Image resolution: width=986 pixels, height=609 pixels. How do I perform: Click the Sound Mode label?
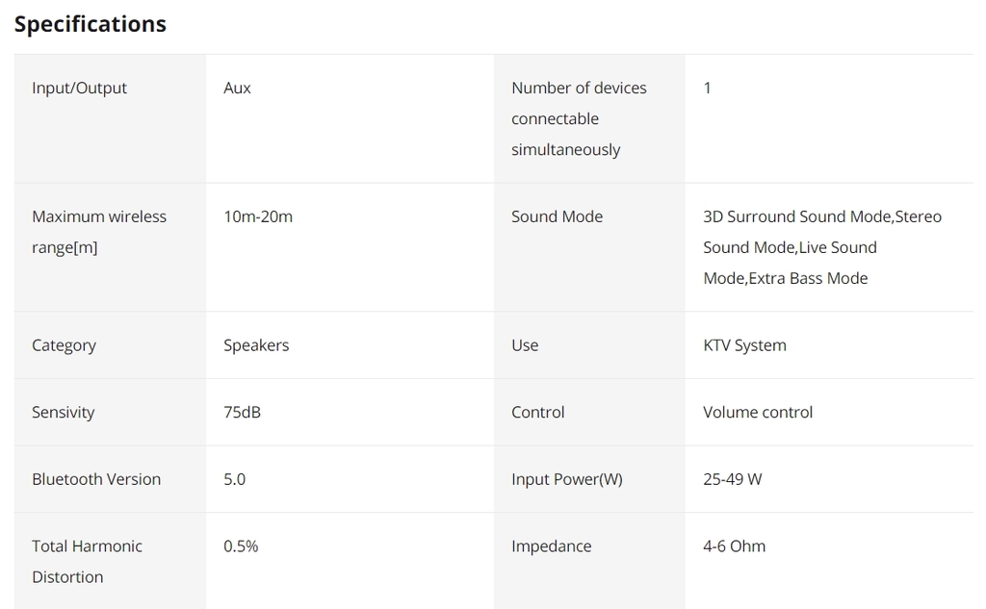click(557, 216)
